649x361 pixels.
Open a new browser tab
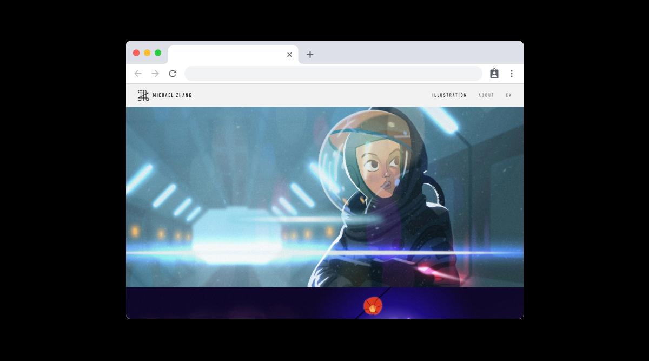310,55
